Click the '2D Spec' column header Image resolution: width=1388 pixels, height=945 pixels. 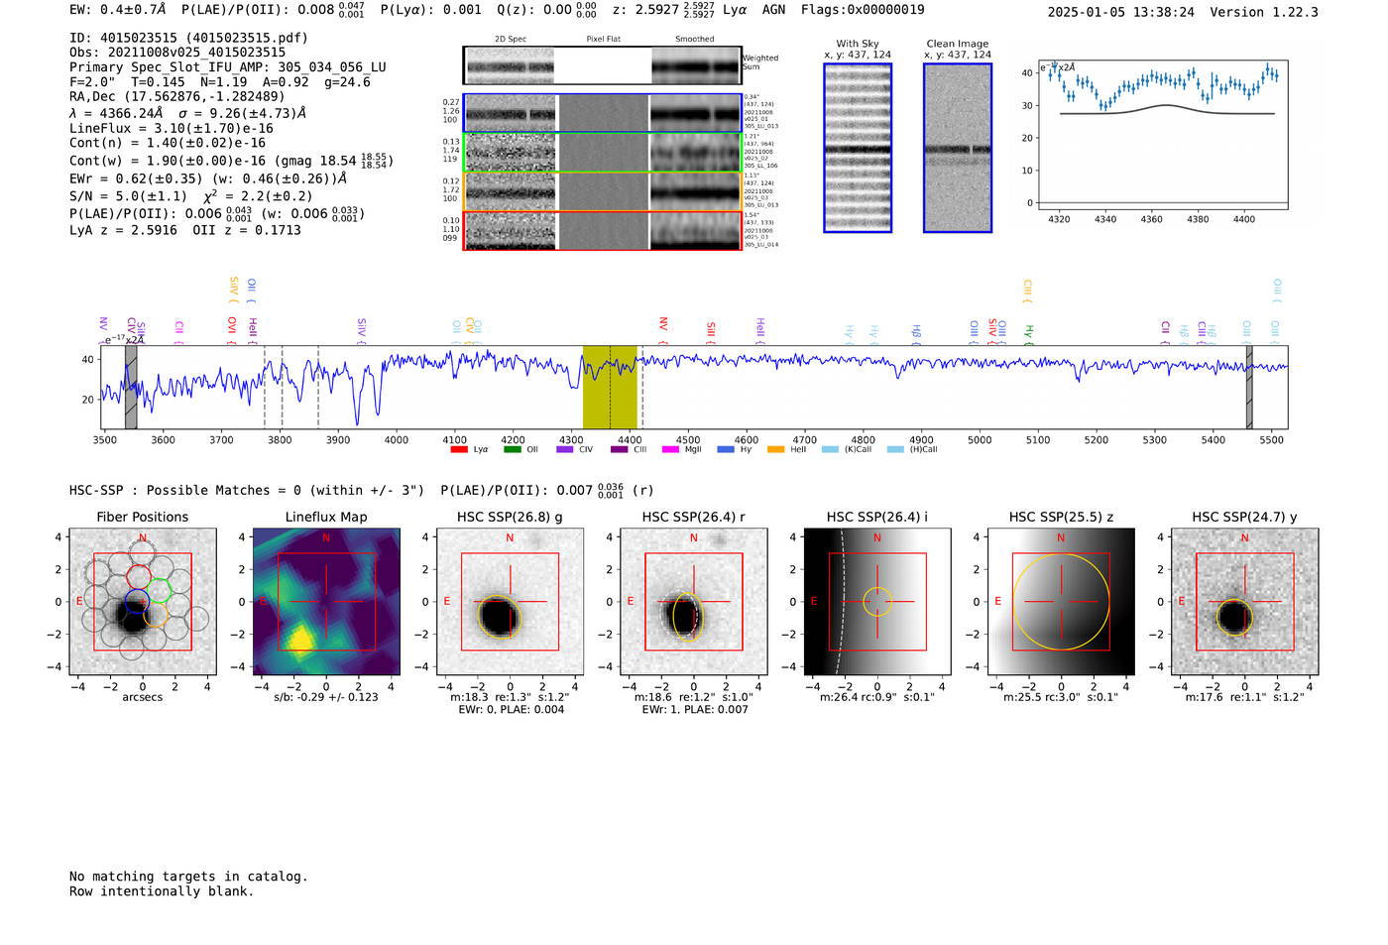[x=511, y=39]
